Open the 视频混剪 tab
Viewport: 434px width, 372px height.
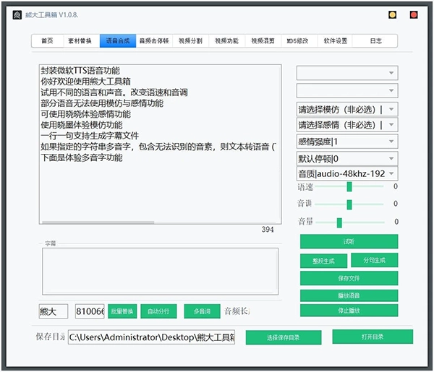tap(262, 41)
